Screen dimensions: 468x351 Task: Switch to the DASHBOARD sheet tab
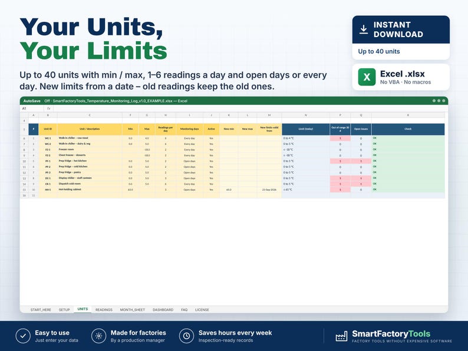click(x=163, y=310)
